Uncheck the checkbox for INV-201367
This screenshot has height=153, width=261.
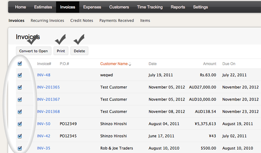pyautogui.click(x=20, y=100)
